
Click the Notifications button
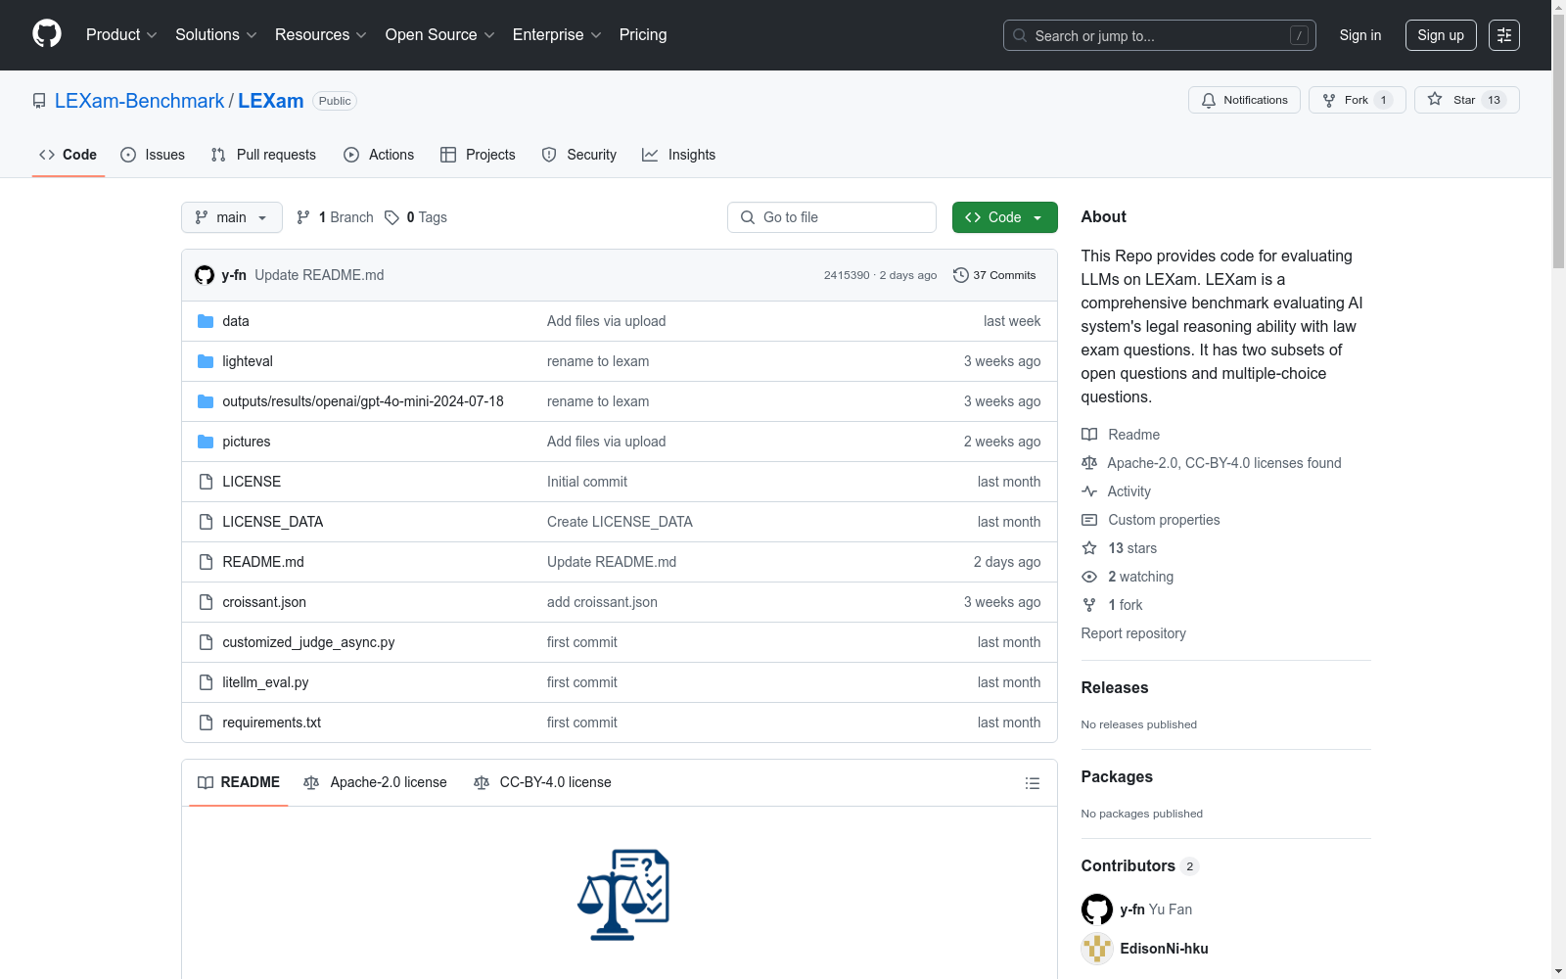pyautogui.click(x=1244, y=100)
